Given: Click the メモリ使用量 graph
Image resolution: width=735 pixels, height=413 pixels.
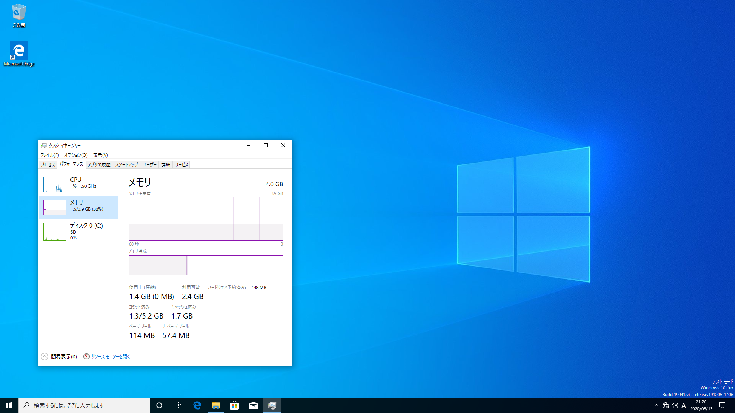Looking at the screenshot, I should [x=206, y=219].
